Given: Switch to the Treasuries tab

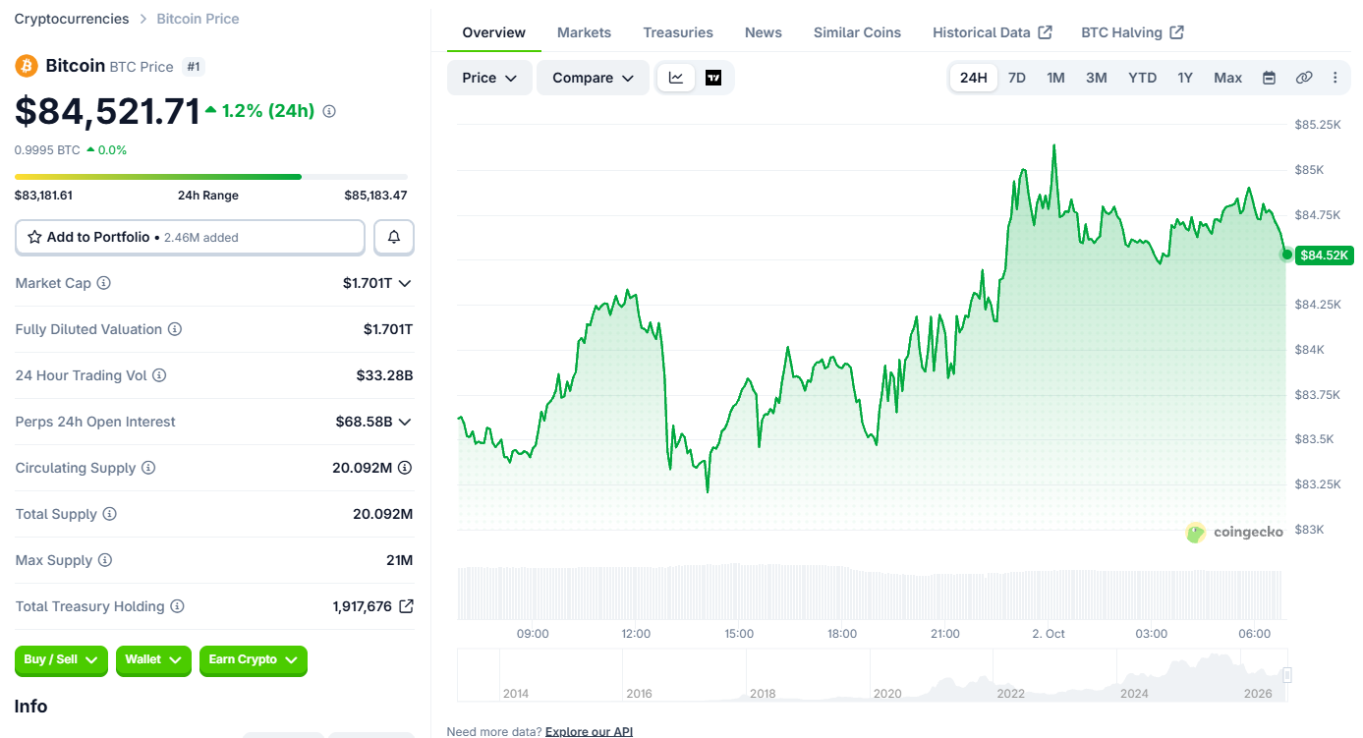Looking at the screenshot, I should point(678,32).
